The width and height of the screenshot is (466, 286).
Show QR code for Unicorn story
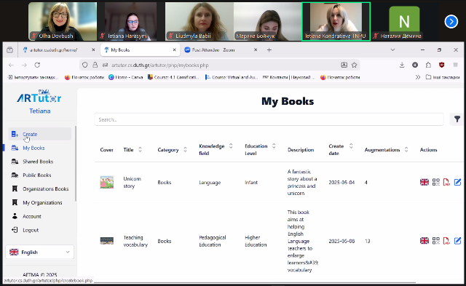(x=436, y=182)
